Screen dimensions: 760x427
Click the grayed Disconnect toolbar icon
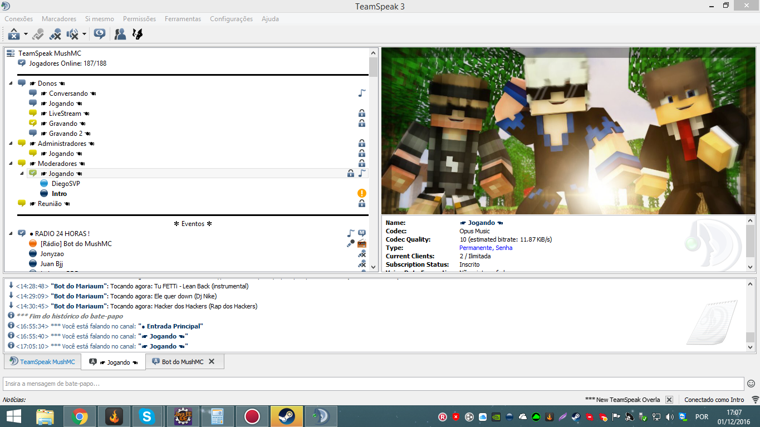pos(38,35)
